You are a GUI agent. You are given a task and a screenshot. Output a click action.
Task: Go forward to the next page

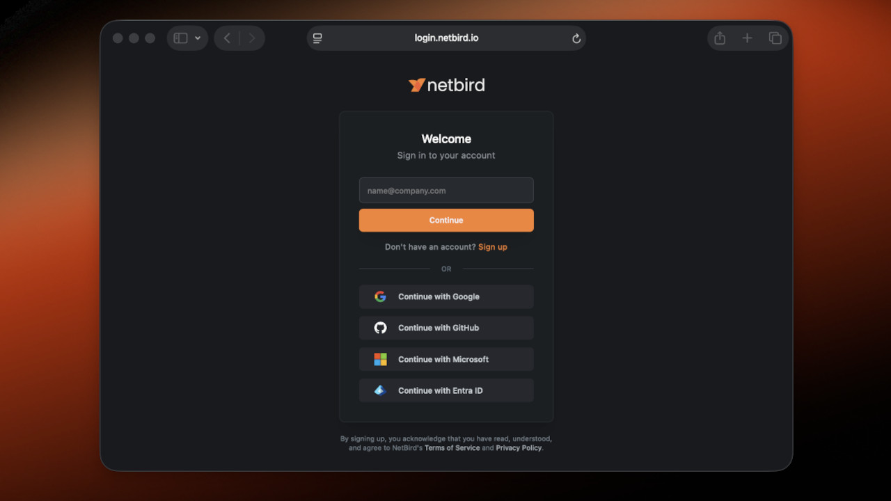coord(252,38)
